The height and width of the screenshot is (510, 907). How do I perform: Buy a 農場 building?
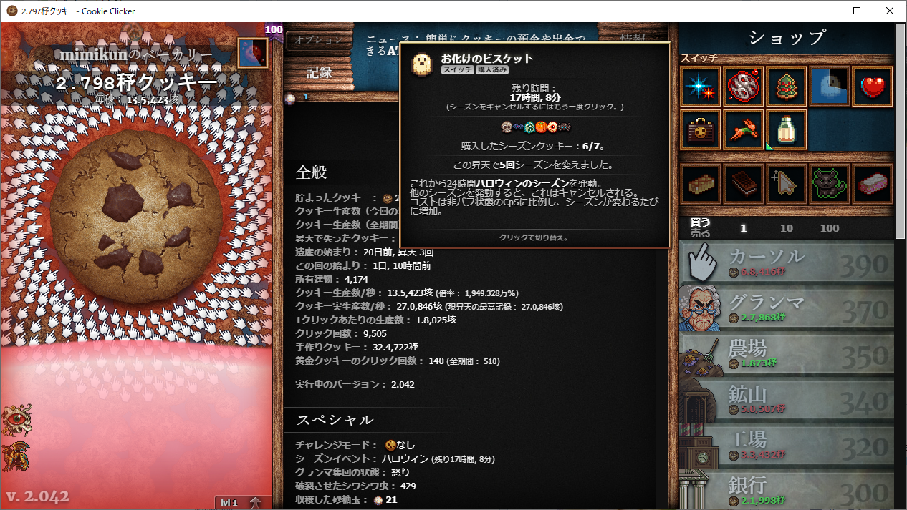787,356
